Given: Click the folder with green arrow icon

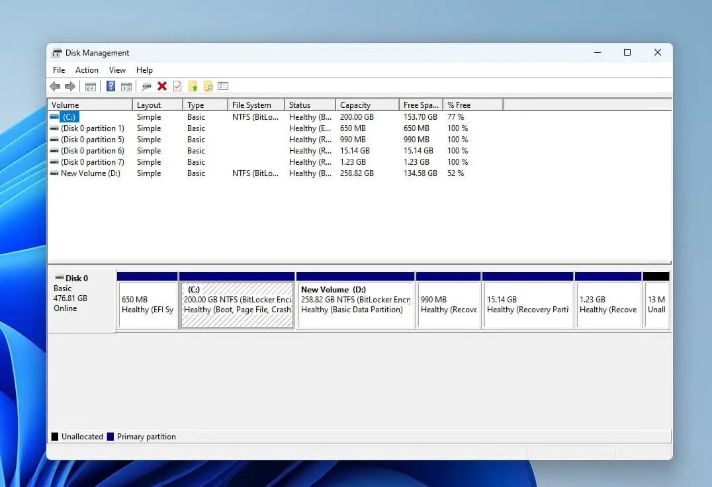Looking at the screenshot, I should tap(193, 86).
